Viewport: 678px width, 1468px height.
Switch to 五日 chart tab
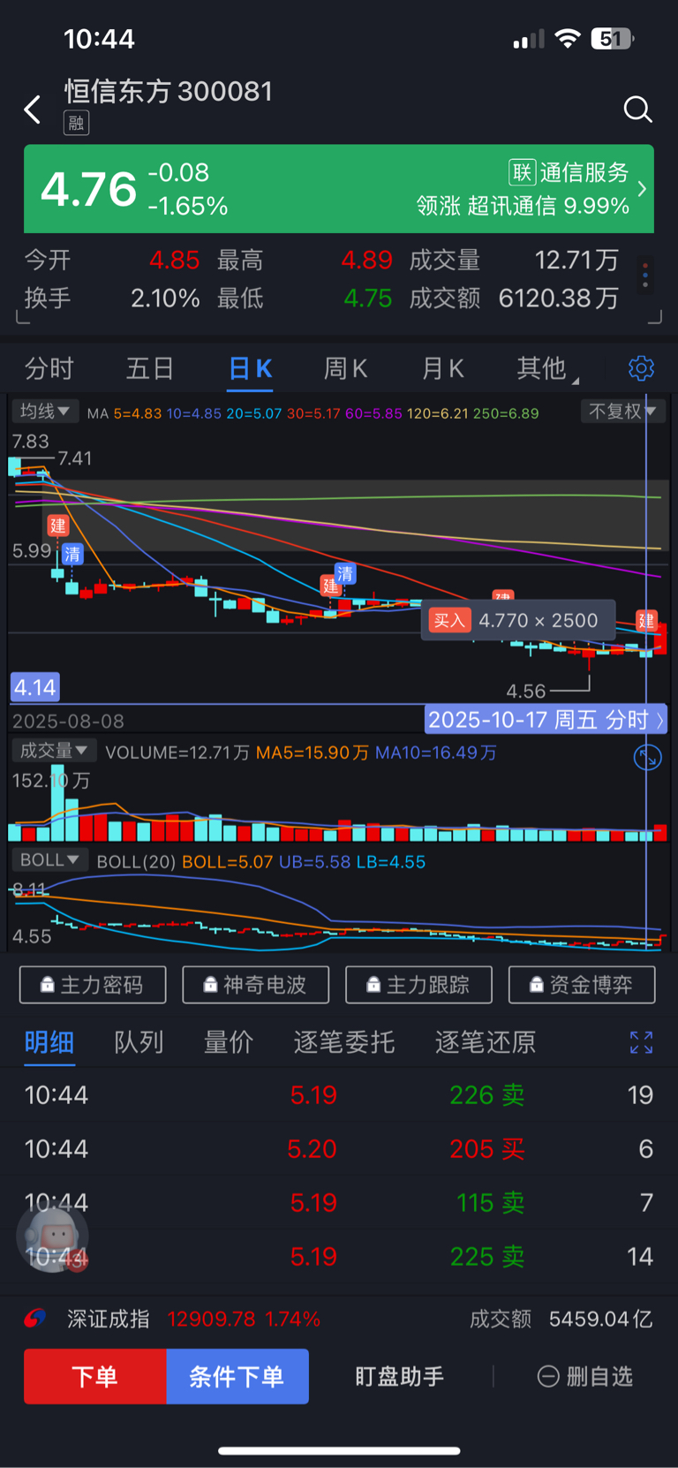149,368
